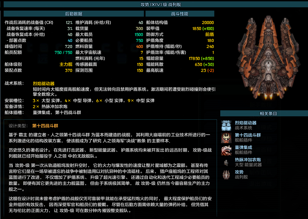
Task: Click the 第十四战斗群 emblem icon in related entries
Action: [227, 138]
